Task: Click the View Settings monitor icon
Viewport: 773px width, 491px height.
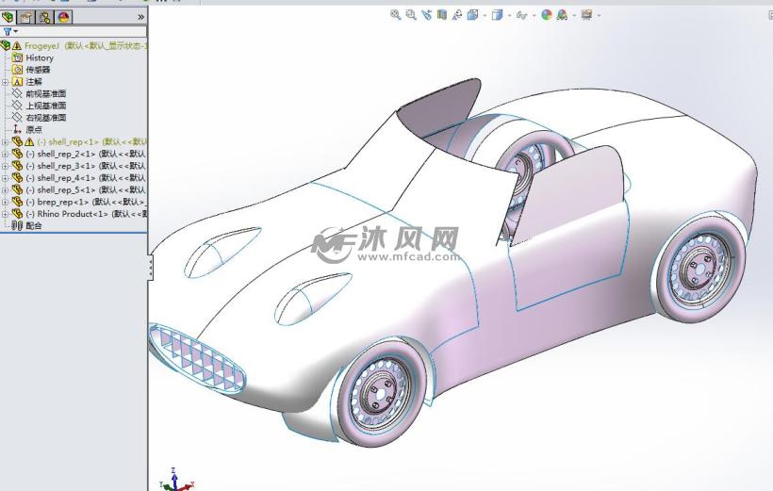Action: (586, 15)
